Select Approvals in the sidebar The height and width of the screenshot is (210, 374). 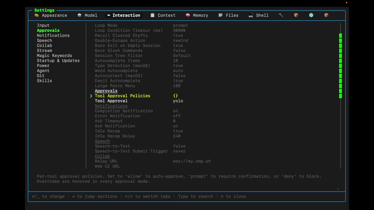coord(48,30)
